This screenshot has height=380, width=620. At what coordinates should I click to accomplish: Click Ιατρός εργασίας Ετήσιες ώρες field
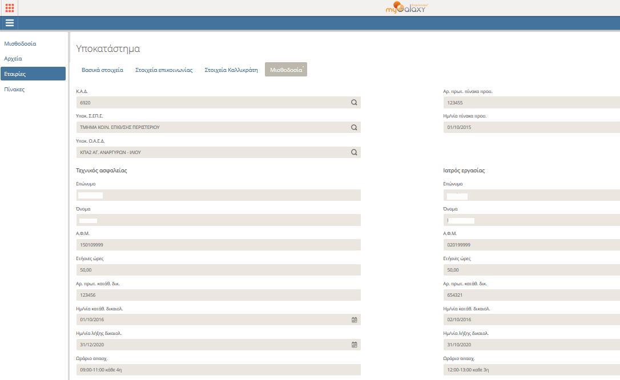[532, 270]
